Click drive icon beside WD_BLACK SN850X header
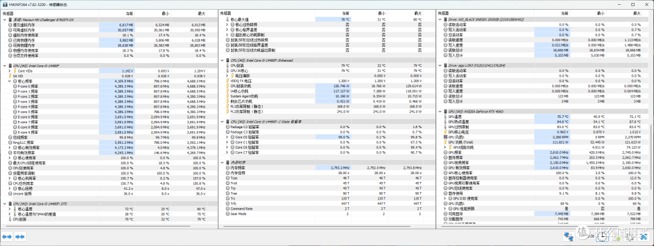 pos(444,19)
